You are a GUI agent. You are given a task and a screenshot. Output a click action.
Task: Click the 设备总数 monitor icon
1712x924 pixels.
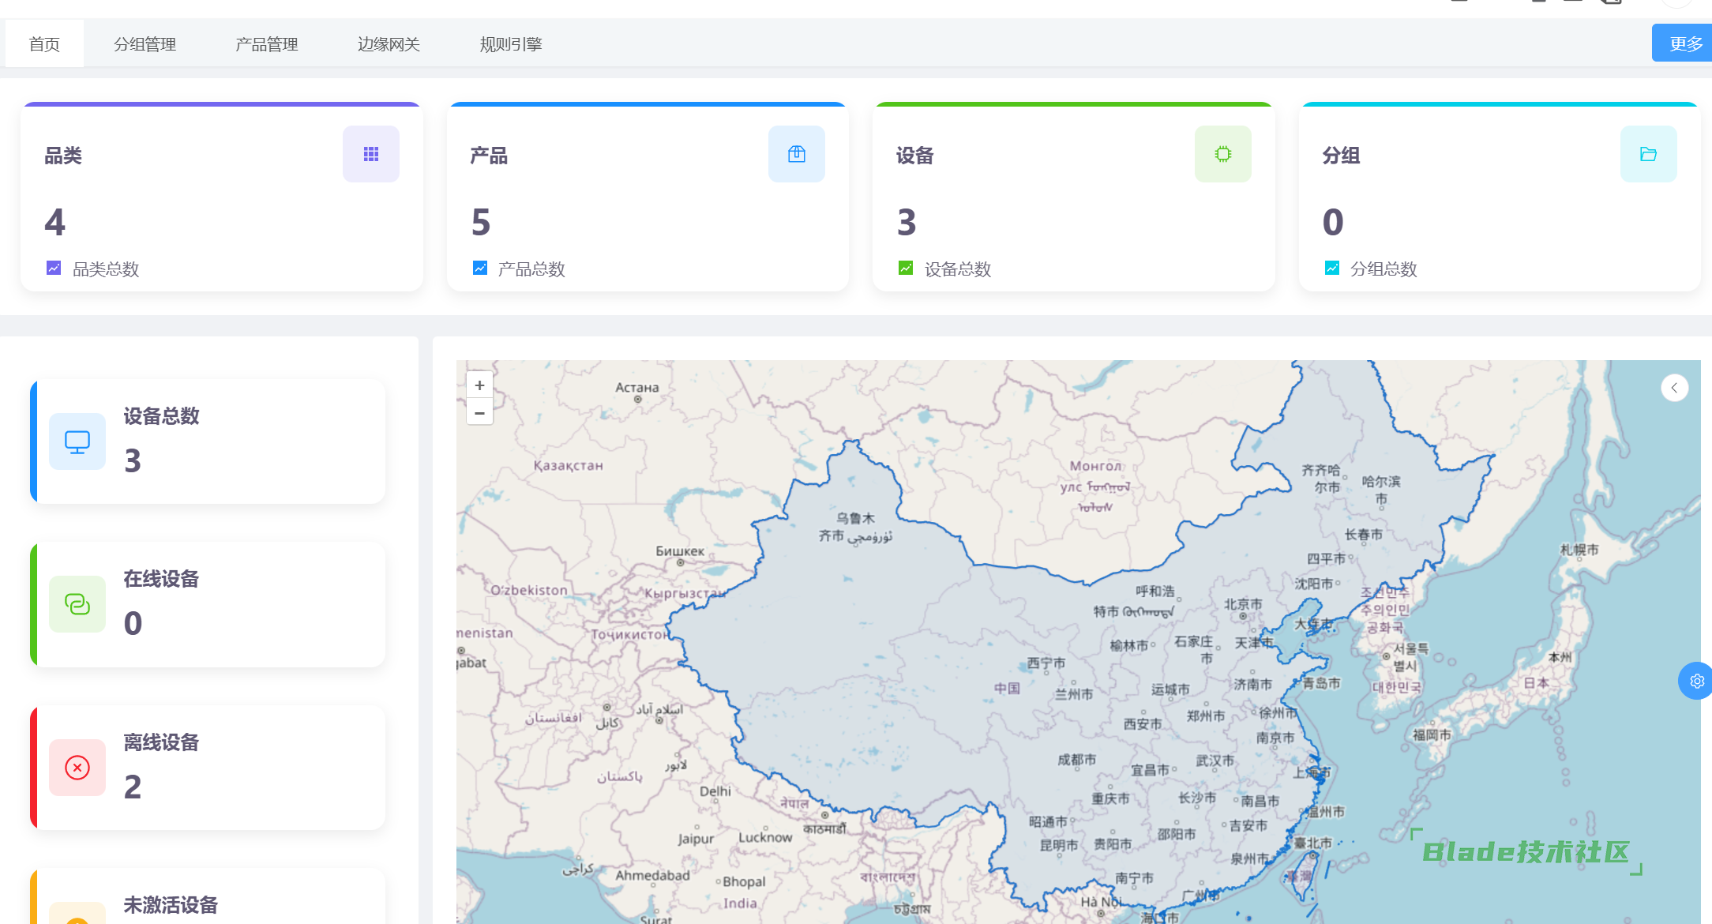77,441
